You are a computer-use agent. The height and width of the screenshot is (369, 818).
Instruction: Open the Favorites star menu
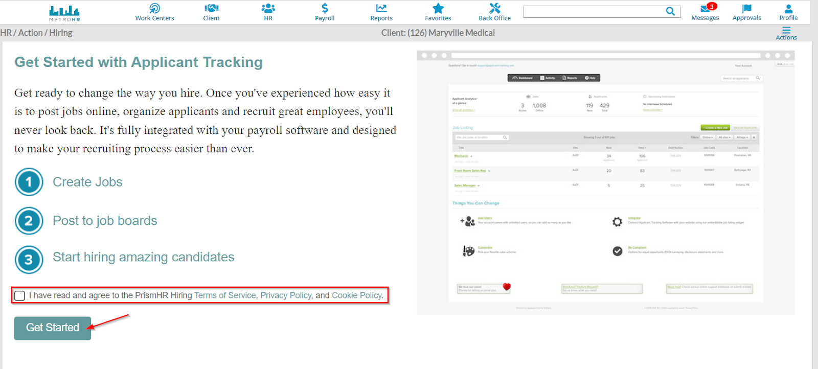pos(438,12)
